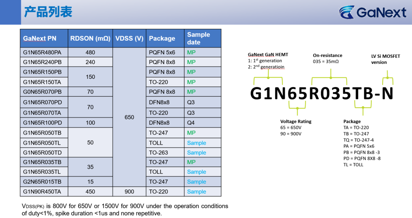This screenshot has height=218, width=412.
Task: Click the 900 VDSS cell
Action: point(129,191)
